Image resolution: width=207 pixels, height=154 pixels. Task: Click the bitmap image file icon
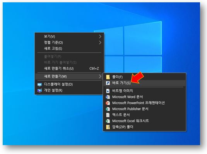pyautogui.click(x=108, y=91)
